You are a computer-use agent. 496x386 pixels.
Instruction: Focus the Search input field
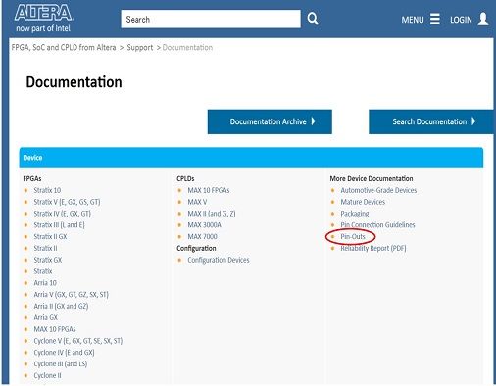coord(211,19)
